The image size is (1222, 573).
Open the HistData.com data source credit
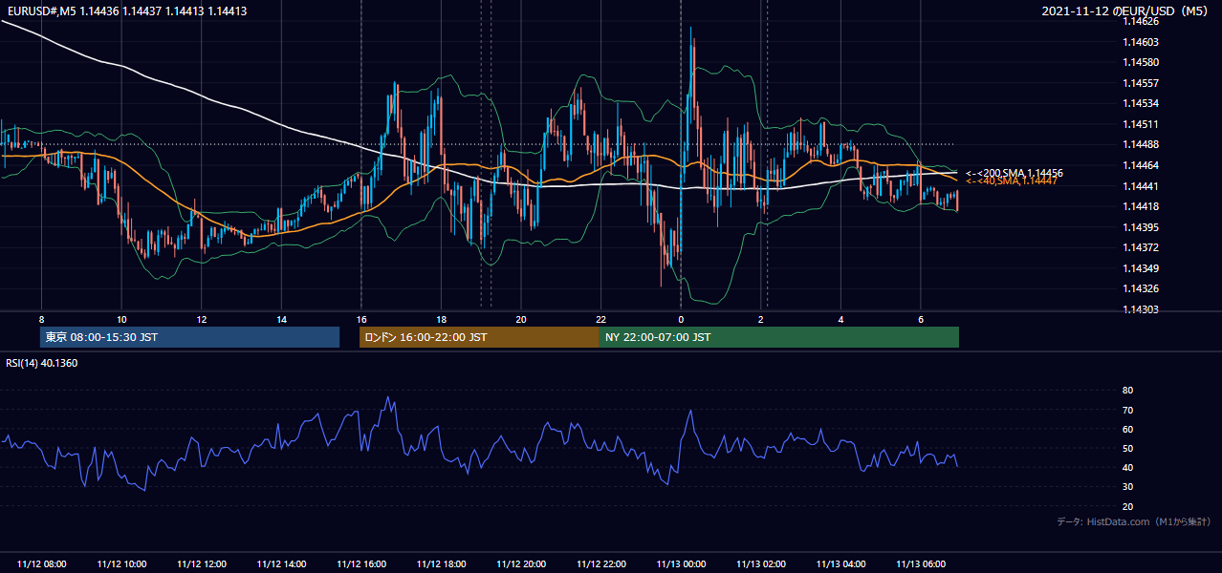point(1134,521)
